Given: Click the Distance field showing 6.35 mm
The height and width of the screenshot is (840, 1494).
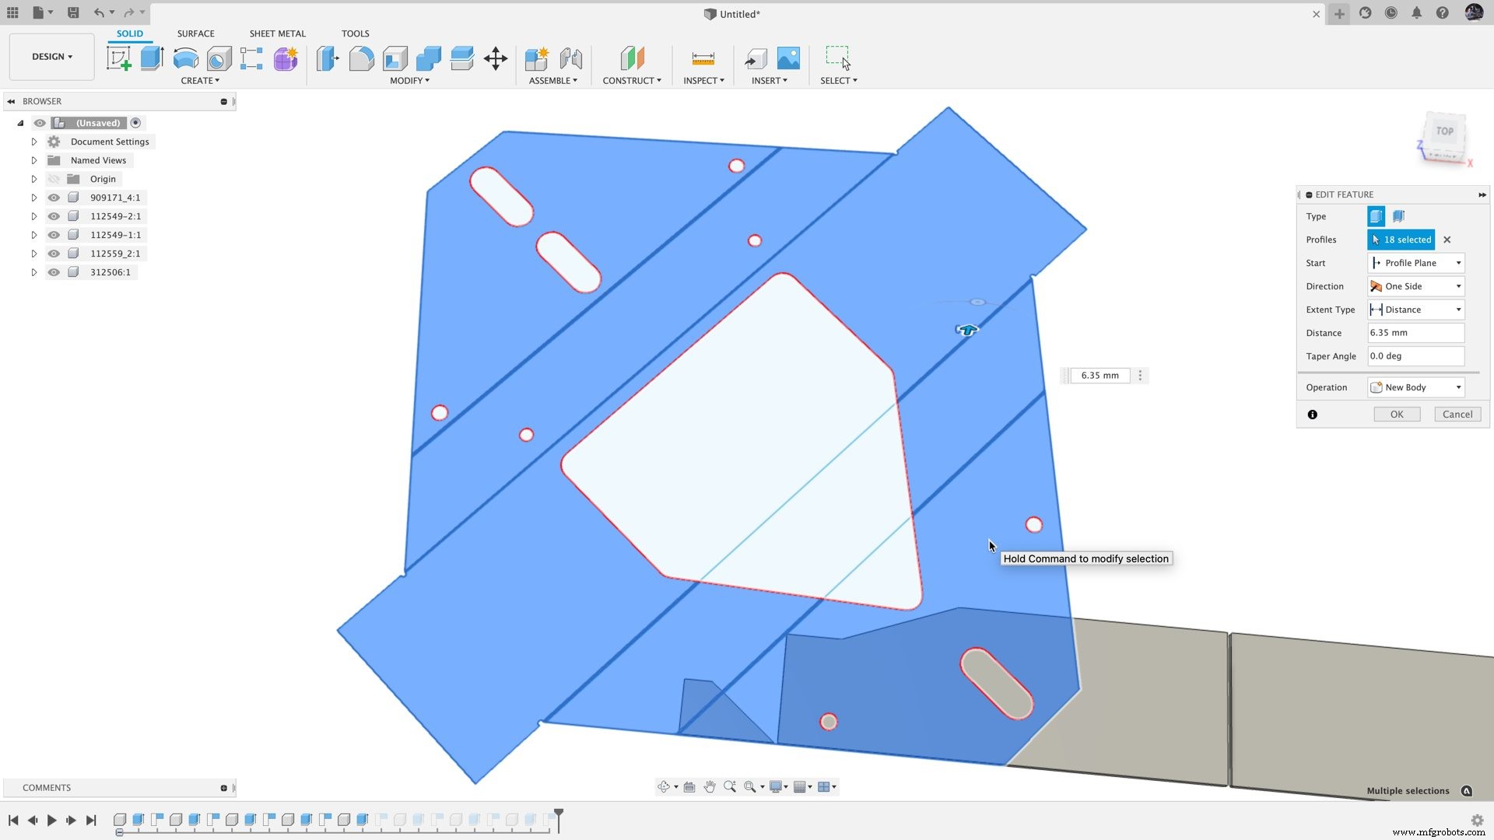Looking at the screenshot, I should coord(1415,332).
